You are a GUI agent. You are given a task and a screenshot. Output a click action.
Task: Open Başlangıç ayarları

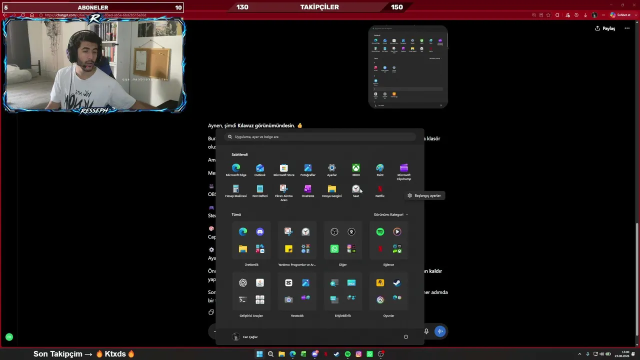(x=424, y=195)
